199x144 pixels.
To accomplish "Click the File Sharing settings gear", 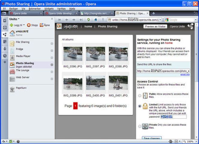I will 52,44.
